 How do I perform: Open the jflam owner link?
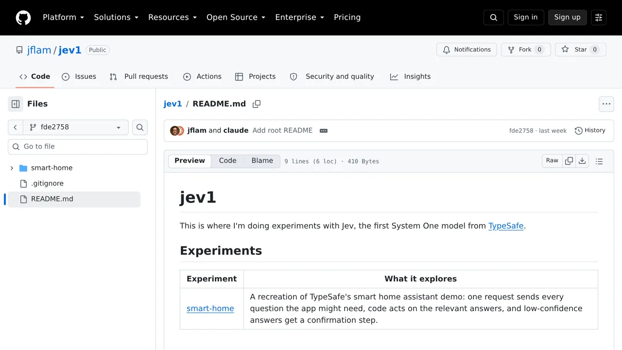(x=39, y=50)
